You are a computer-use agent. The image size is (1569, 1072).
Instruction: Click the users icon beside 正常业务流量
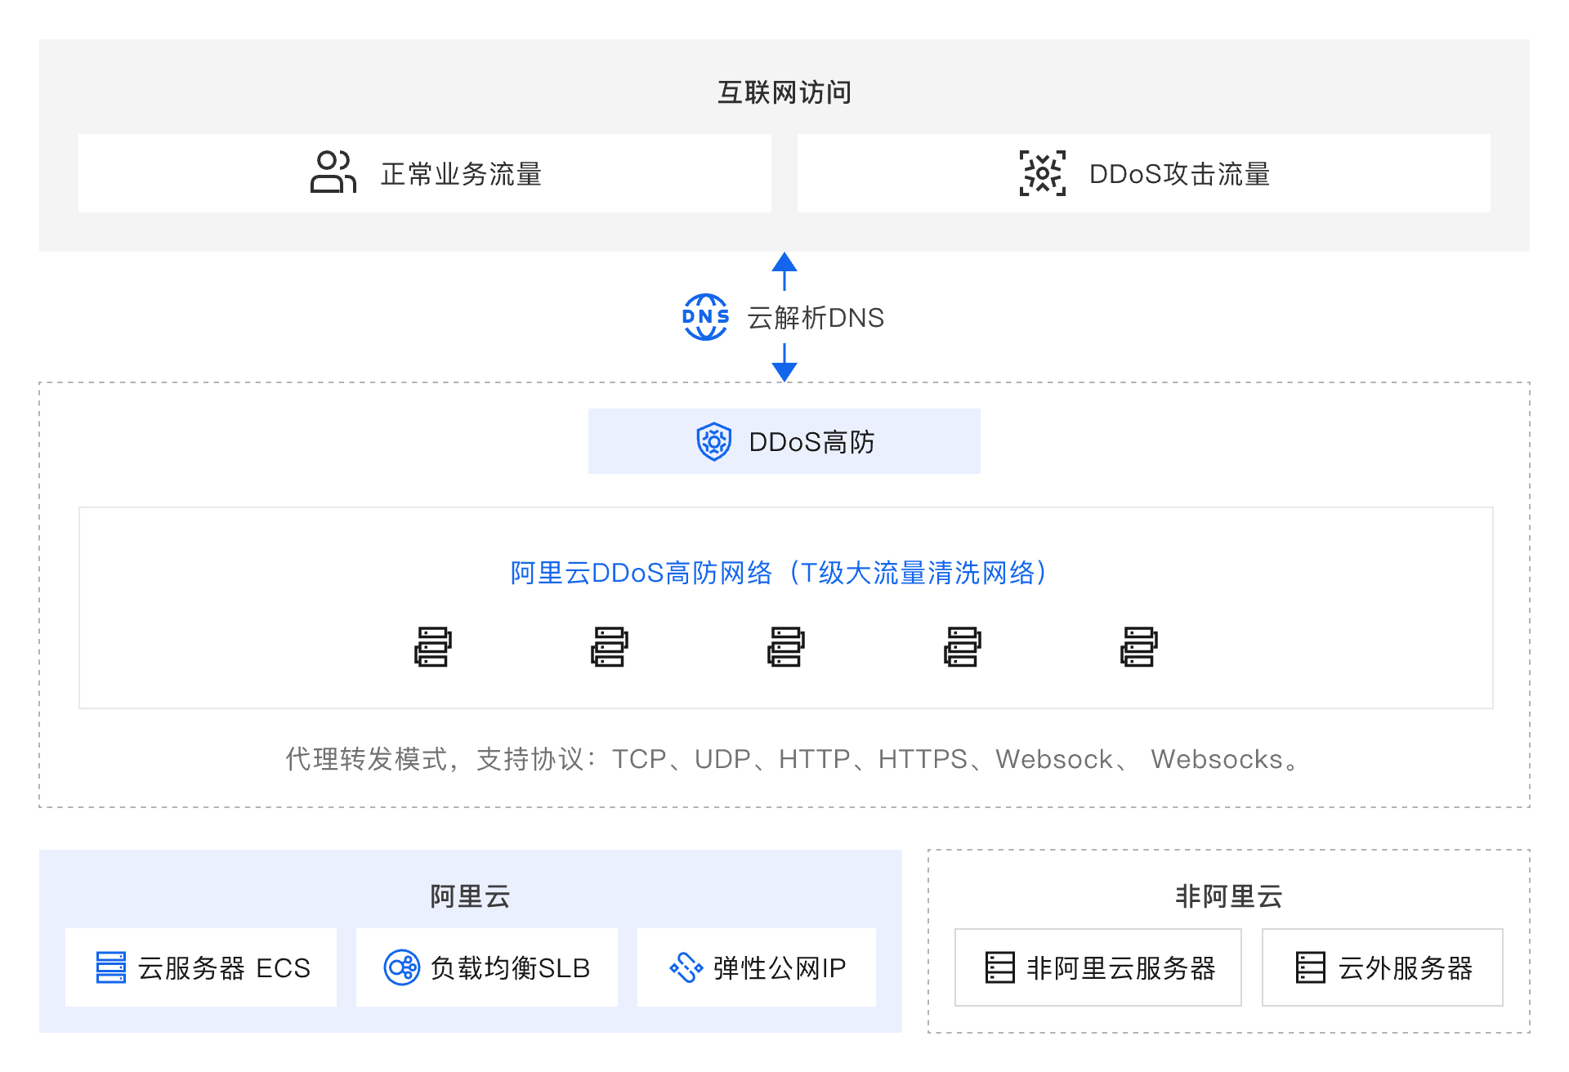[333, 172]
